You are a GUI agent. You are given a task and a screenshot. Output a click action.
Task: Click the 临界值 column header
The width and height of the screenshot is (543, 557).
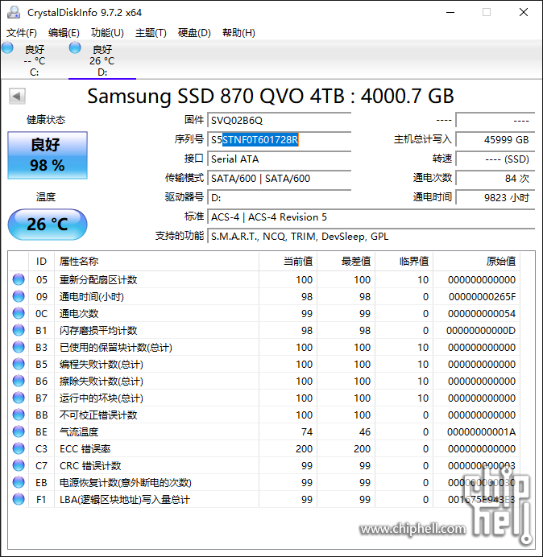click(x=404, y=262)
